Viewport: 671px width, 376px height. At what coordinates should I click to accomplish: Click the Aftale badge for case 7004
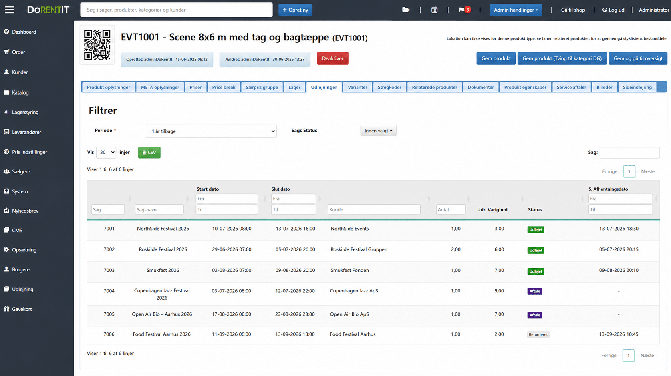point(535,291)
